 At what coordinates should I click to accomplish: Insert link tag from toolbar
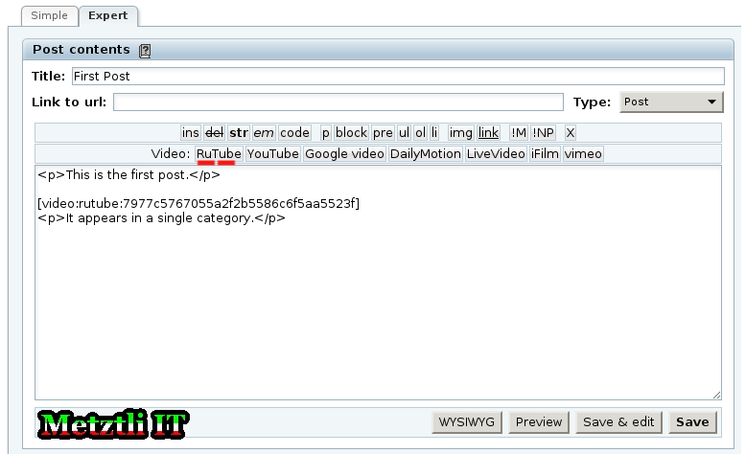488,132
